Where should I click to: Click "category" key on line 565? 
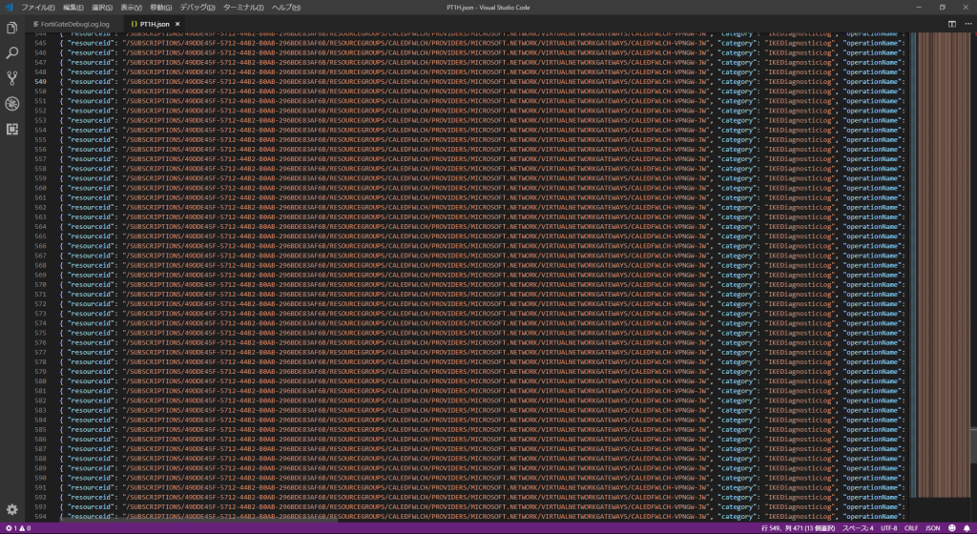(x=738, y=236)
